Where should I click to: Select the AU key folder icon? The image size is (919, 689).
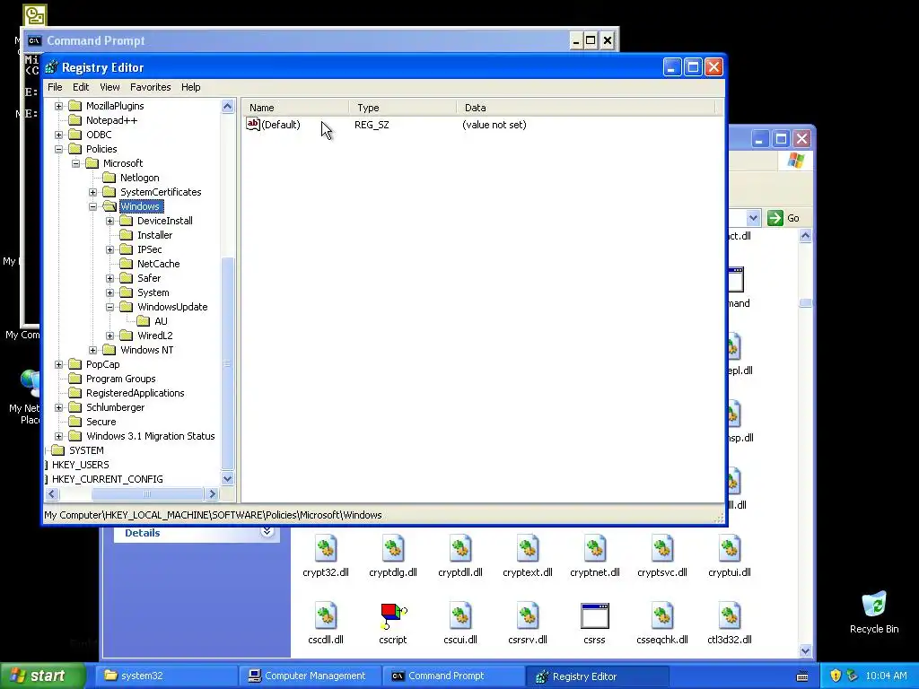tap(143, 321)
